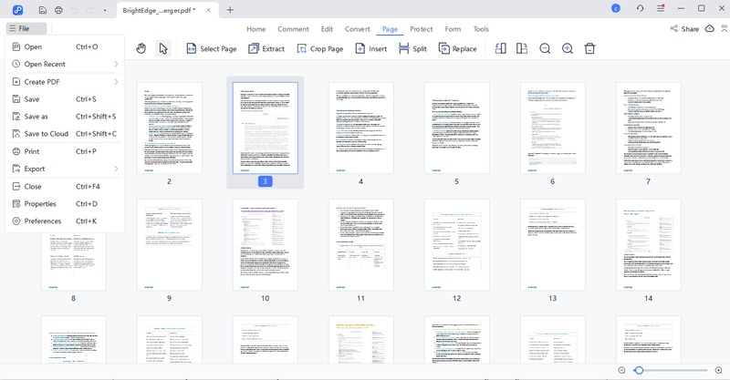This screenshot has height=380, width=730.
Task: Expand the Export submenu
Action: [x=65, y=169]
